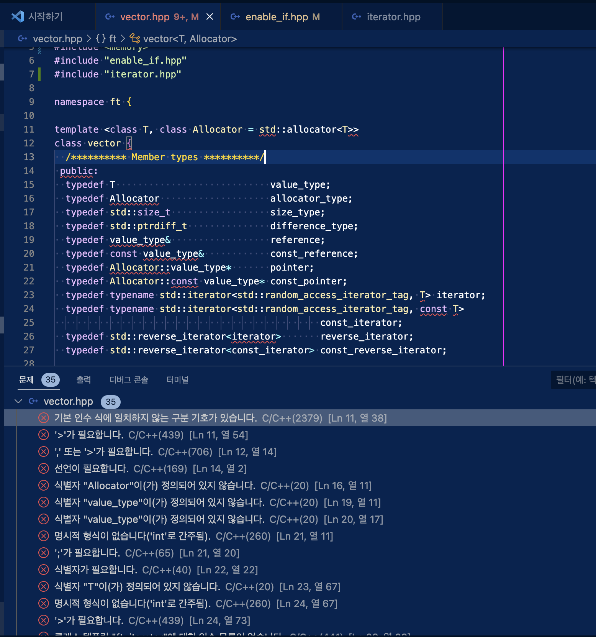The image size is (596, 637).
Task: Click vector.hpp file icon in problems list
Action: click(33, 401)
